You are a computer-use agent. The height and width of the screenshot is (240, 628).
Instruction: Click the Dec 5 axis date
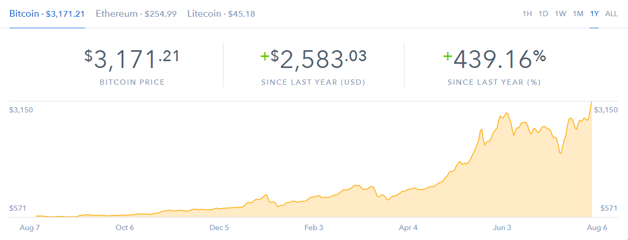tap(219, 227)
